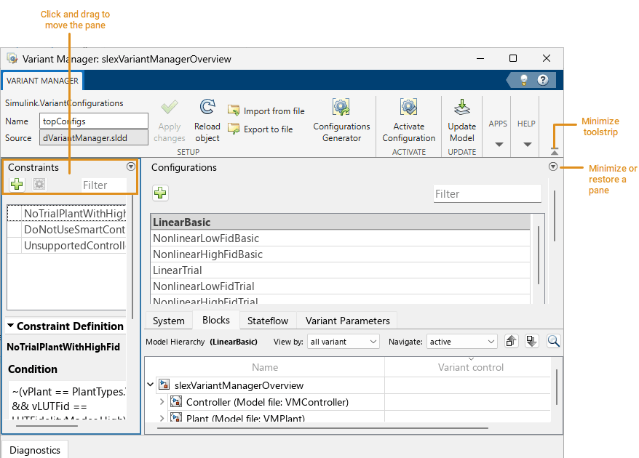Click the Constraints Filter field

pos(104,185)
